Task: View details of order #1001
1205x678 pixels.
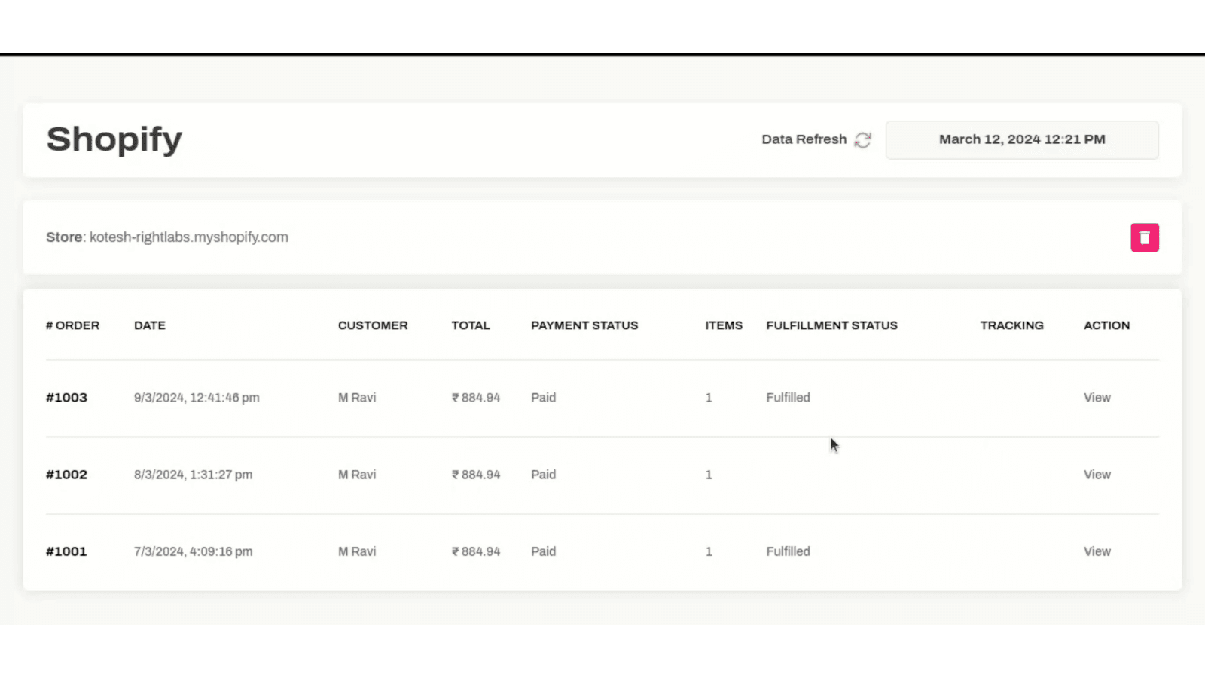Action: pos(1097,551)
